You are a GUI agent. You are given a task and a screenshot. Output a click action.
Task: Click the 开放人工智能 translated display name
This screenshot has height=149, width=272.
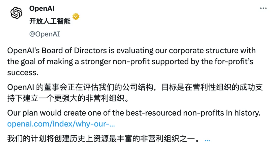pos(50,21)
